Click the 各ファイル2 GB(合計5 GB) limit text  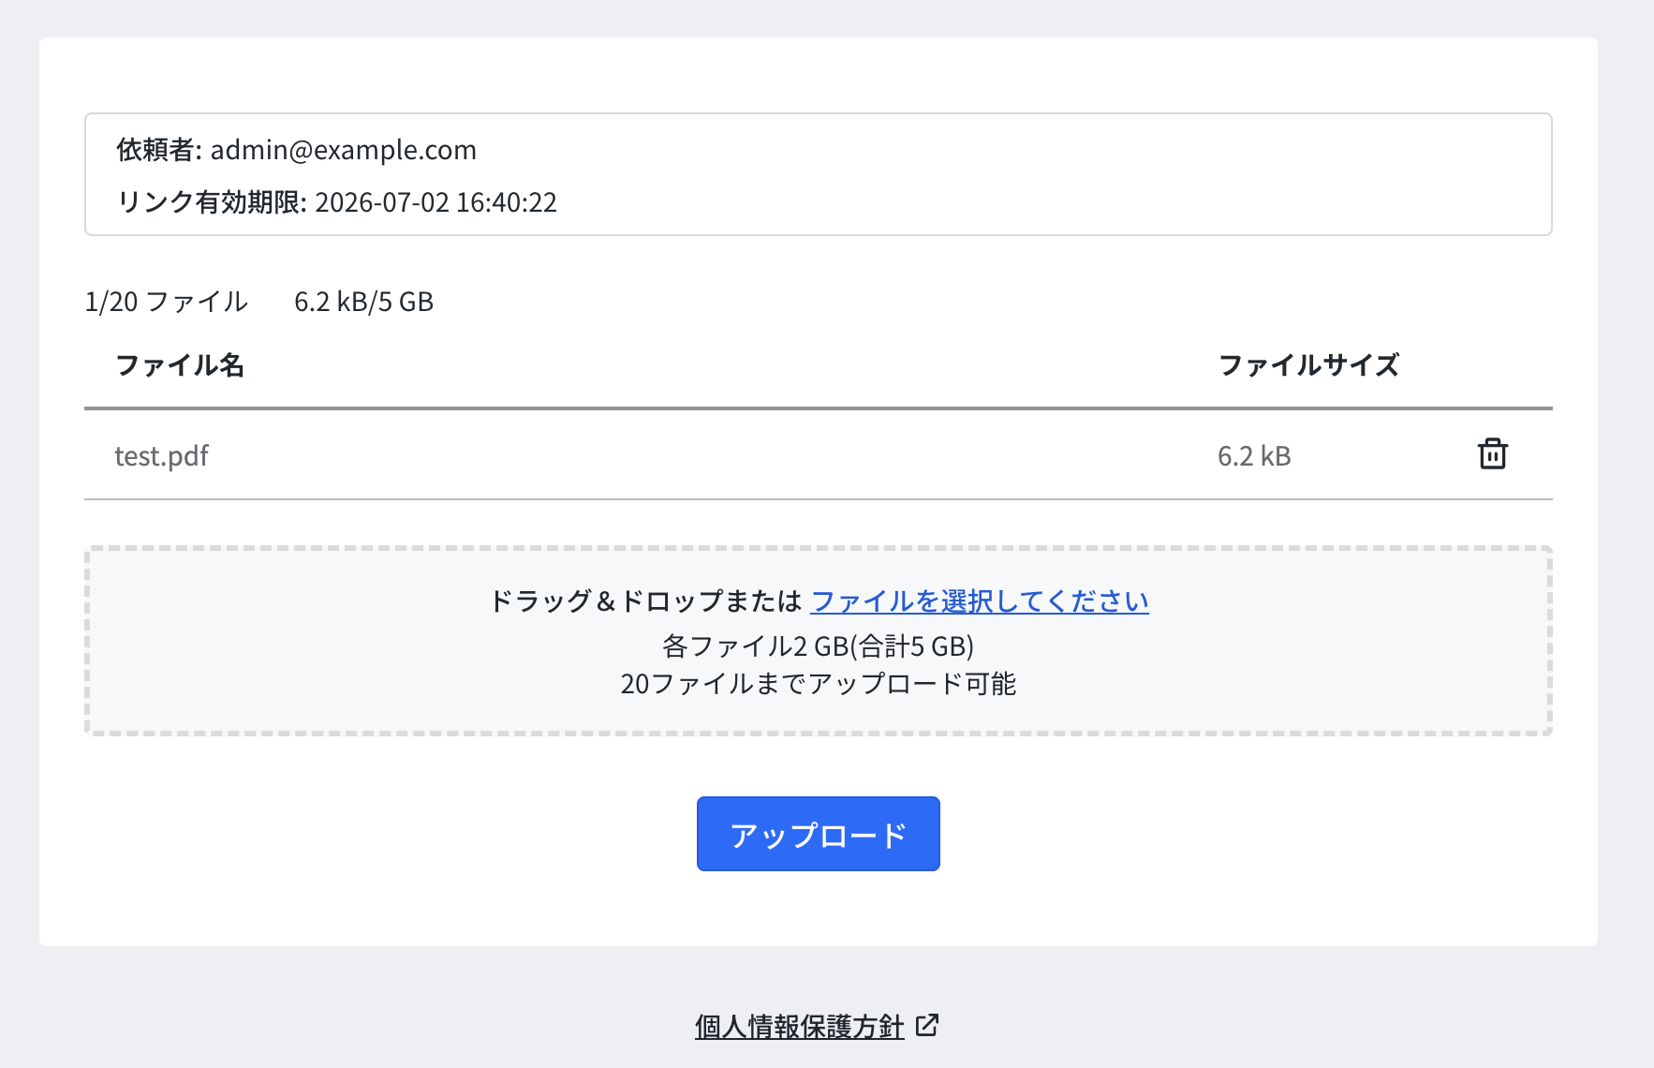pyautogui.click(x=818, y=646)
